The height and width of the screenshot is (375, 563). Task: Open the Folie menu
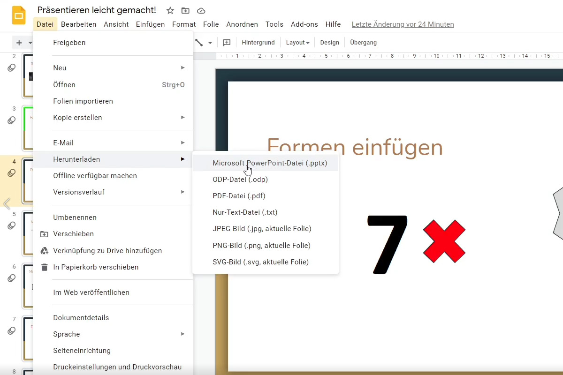(x=211, y=24)
